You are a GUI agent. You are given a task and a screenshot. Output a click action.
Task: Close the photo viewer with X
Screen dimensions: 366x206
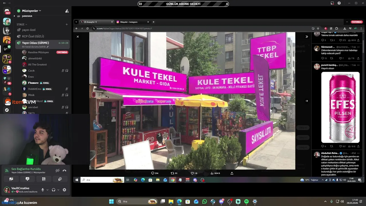point(77,37)
